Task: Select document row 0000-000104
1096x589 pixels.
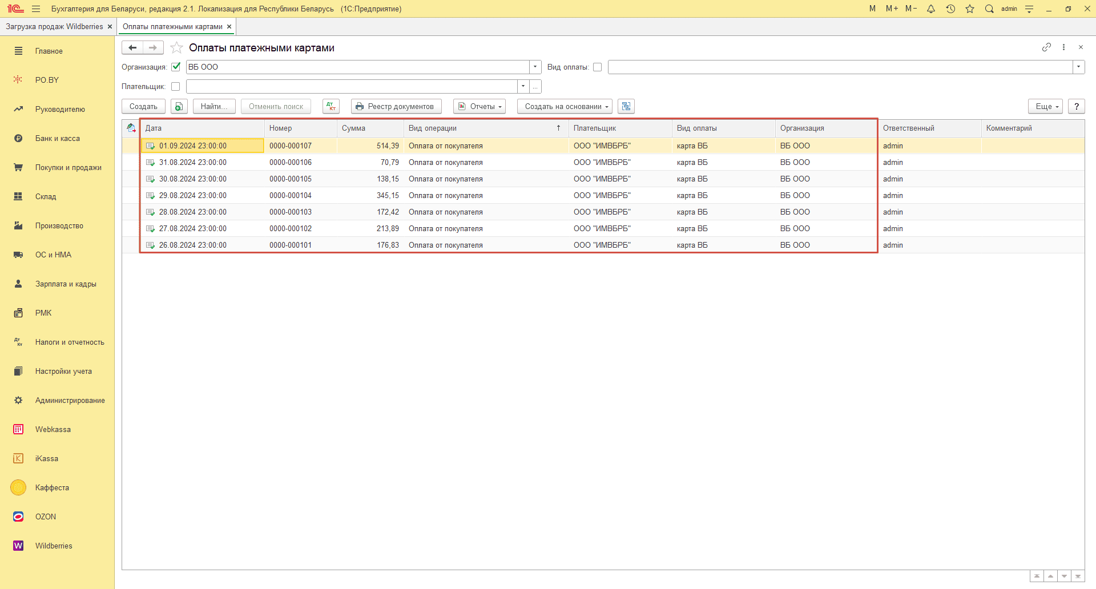Action: pos(290,196)
